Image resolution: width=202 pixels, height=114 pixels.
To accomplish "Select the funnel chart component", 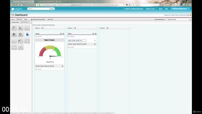I will [27, 34].
